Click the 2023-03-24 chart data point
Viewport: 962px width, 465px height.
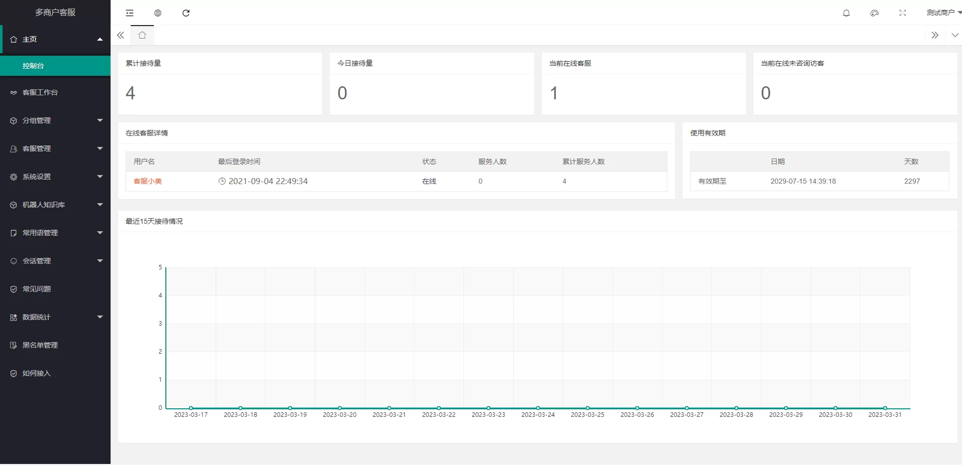click(538, 408)
